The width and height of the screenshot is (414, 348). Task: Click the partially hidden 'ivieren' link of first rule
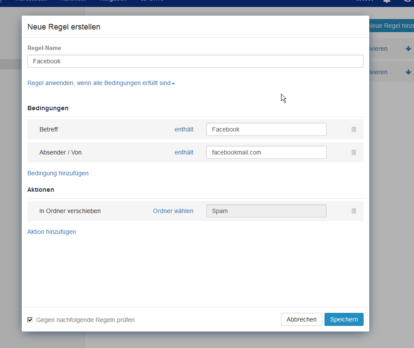[378, 49]
